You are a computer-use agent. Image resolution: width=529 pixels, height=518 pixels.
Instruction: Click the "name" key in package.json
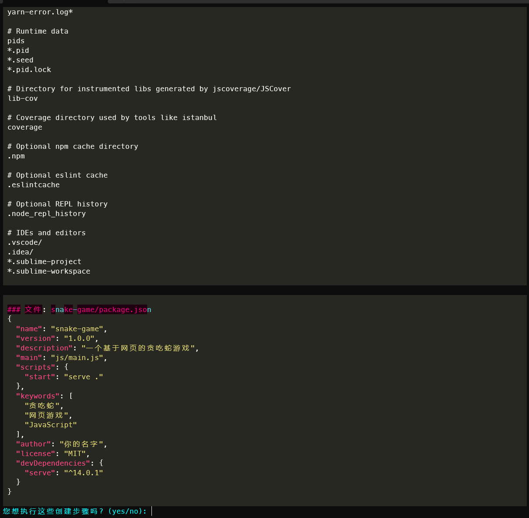[29, 329]
